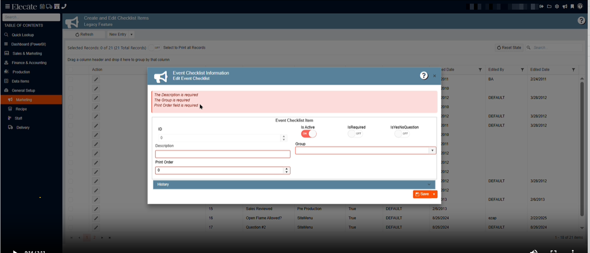
Task: Click the phone icon in top bar
Action: point(64,6)
